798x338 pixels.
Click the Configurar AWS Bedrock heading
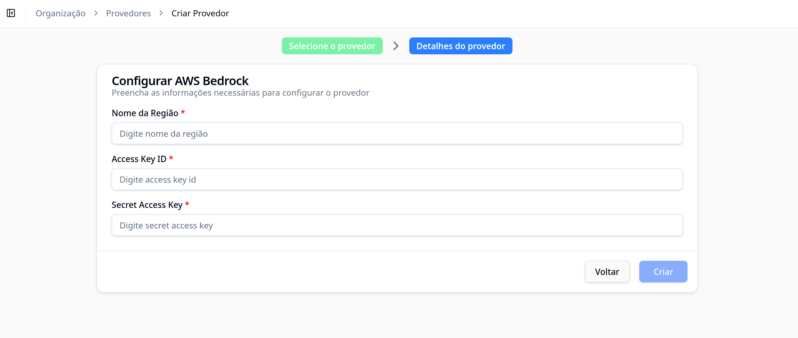(x=180, y=81)
